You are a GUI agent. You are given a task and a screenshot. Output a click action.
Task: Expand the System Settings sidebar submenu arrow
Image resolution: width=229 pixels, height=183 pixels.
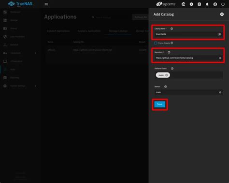(x=35, y=86)
